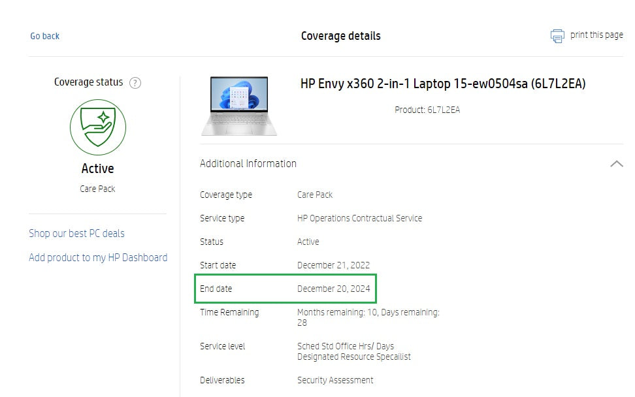Click 'HP Operations Contractual Service' service type value

coord(359,218)
